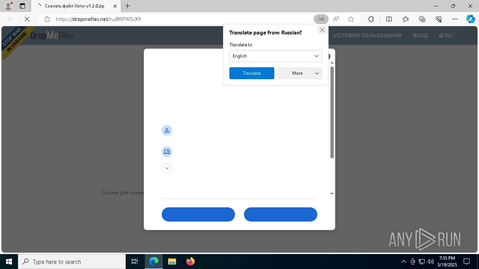Open the tab actions menu icon
This screenshot has width=479, height=269.
[22, 6]
